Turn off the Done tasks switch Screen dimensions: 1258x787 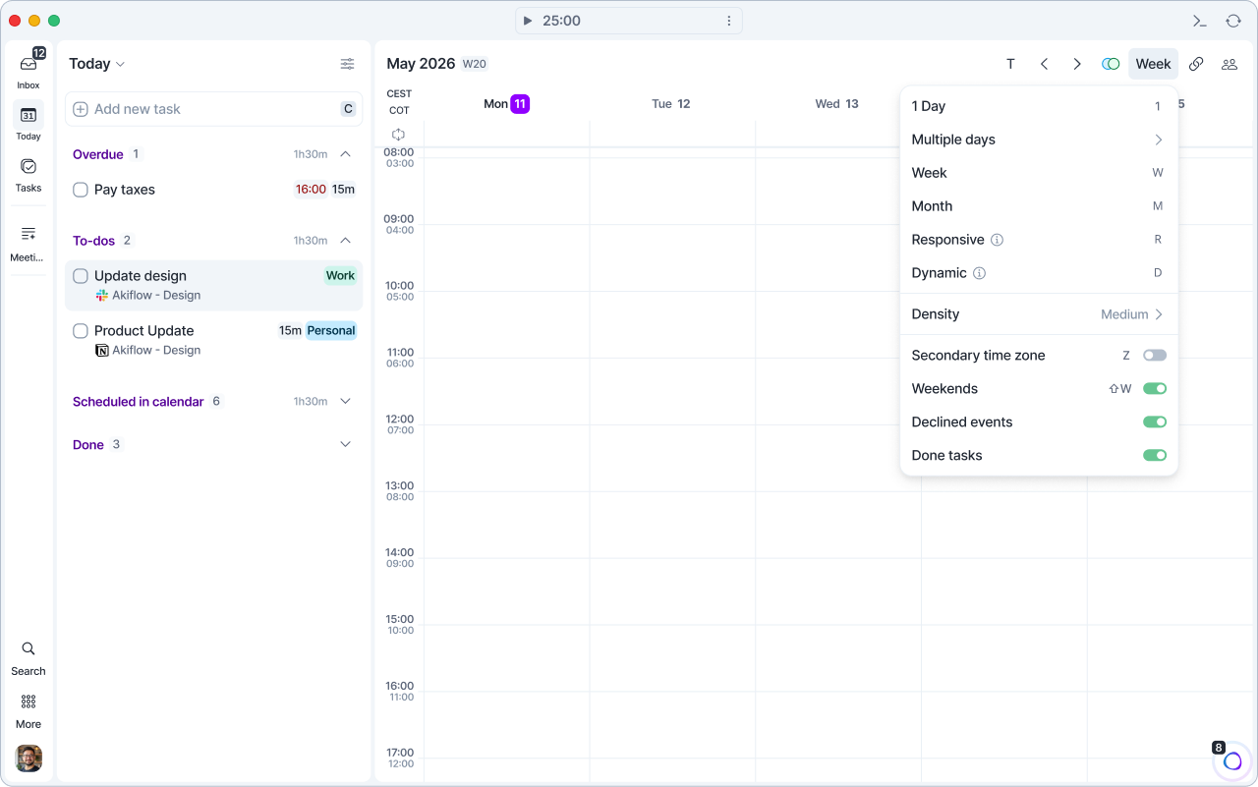(1155, 456)
